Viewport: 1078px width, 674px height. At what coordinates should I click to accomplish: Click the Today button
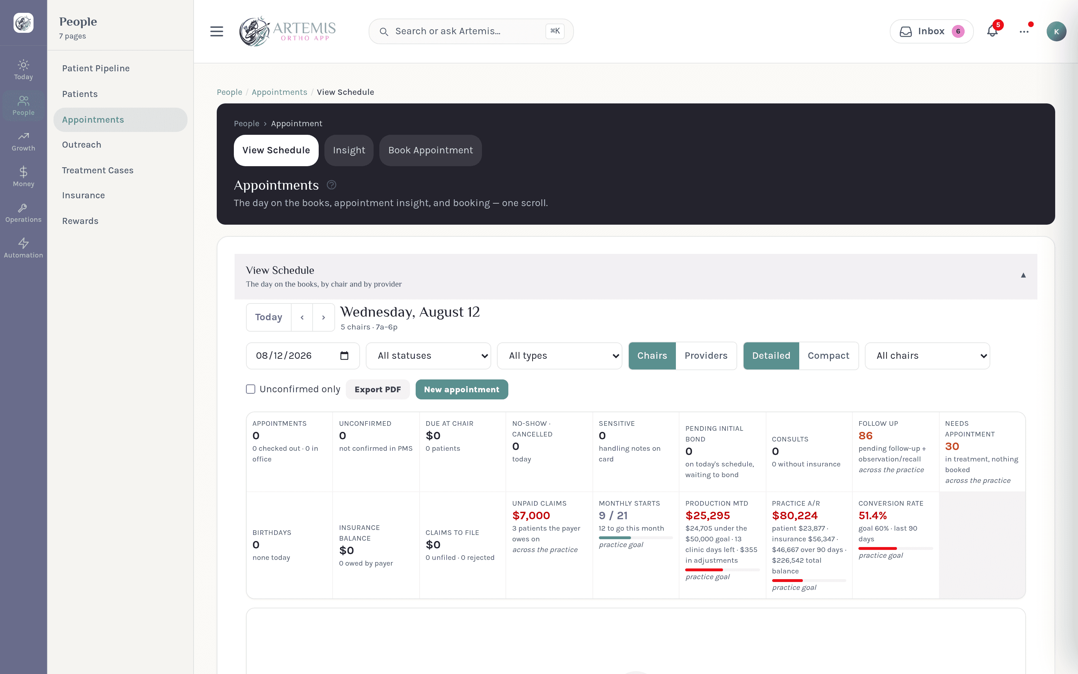[269, 317]
